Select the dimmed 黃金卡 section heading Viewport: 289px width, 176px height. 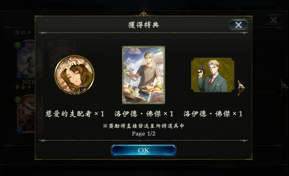(23, 87)
